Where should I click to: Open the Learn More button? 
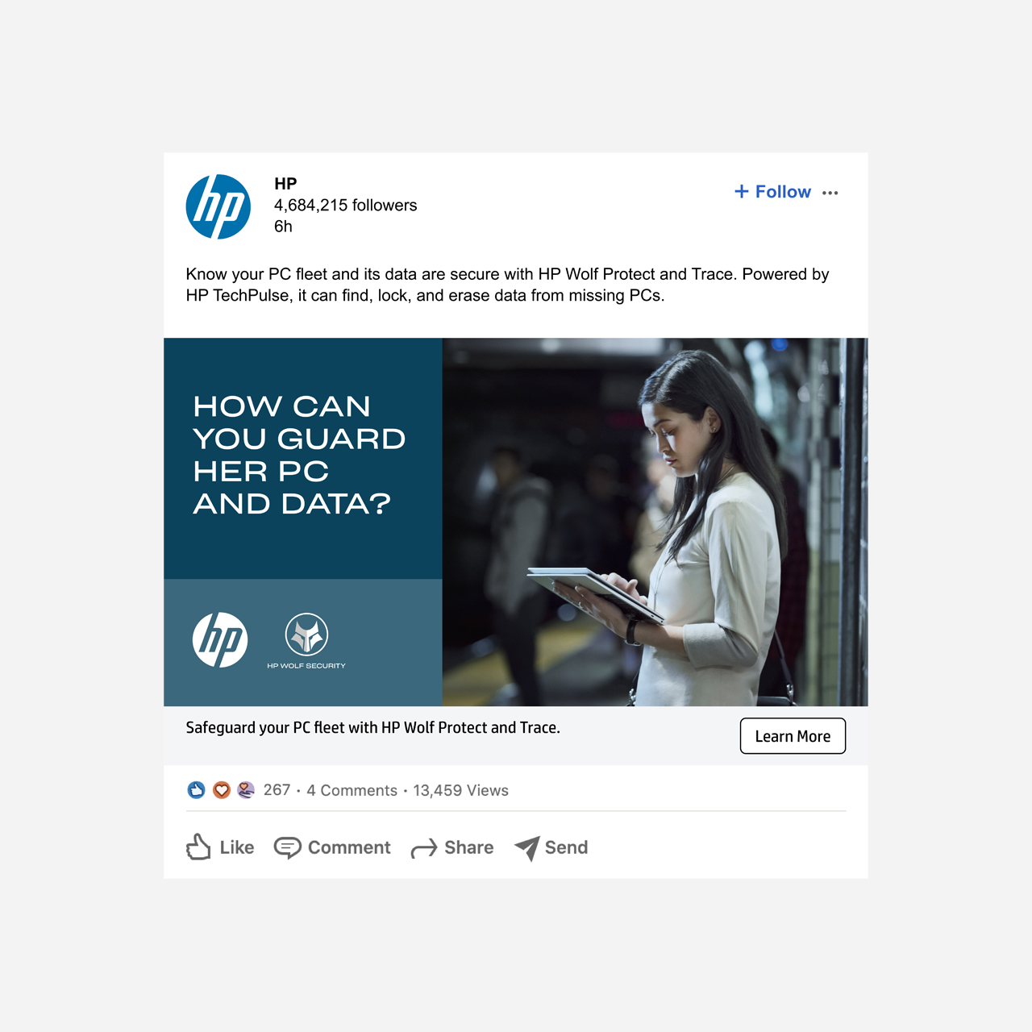coord(793,736)
